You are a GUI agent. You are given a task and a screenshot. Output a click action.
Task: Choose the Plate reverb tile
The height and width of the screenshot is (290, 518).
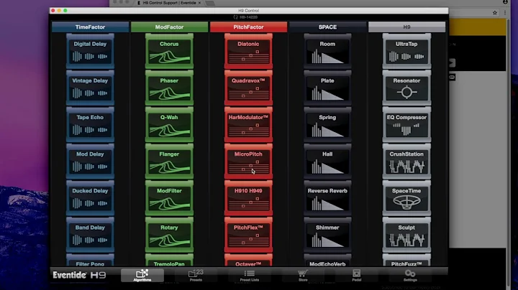tap(327, 88)
